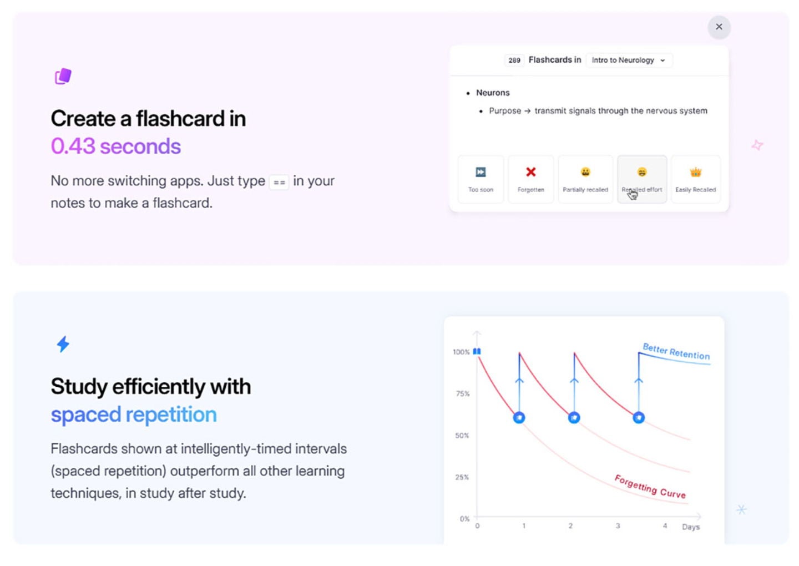Click the blue sparkle asterisk decoration
The height and width of the screenshot is (566, 799).
tap(741, 509)
